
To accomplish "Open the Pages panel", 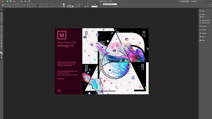I will tap(202, 40).
